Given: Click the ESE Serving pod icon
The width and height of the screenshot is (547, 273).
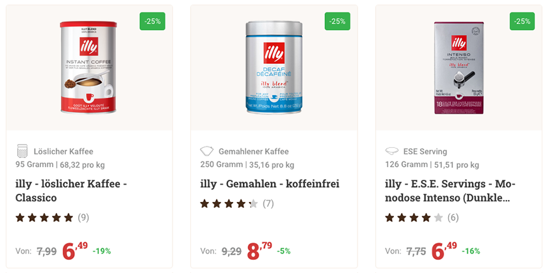Looking at the screenshot, I should pyautogui.click(x=392, y=151).
